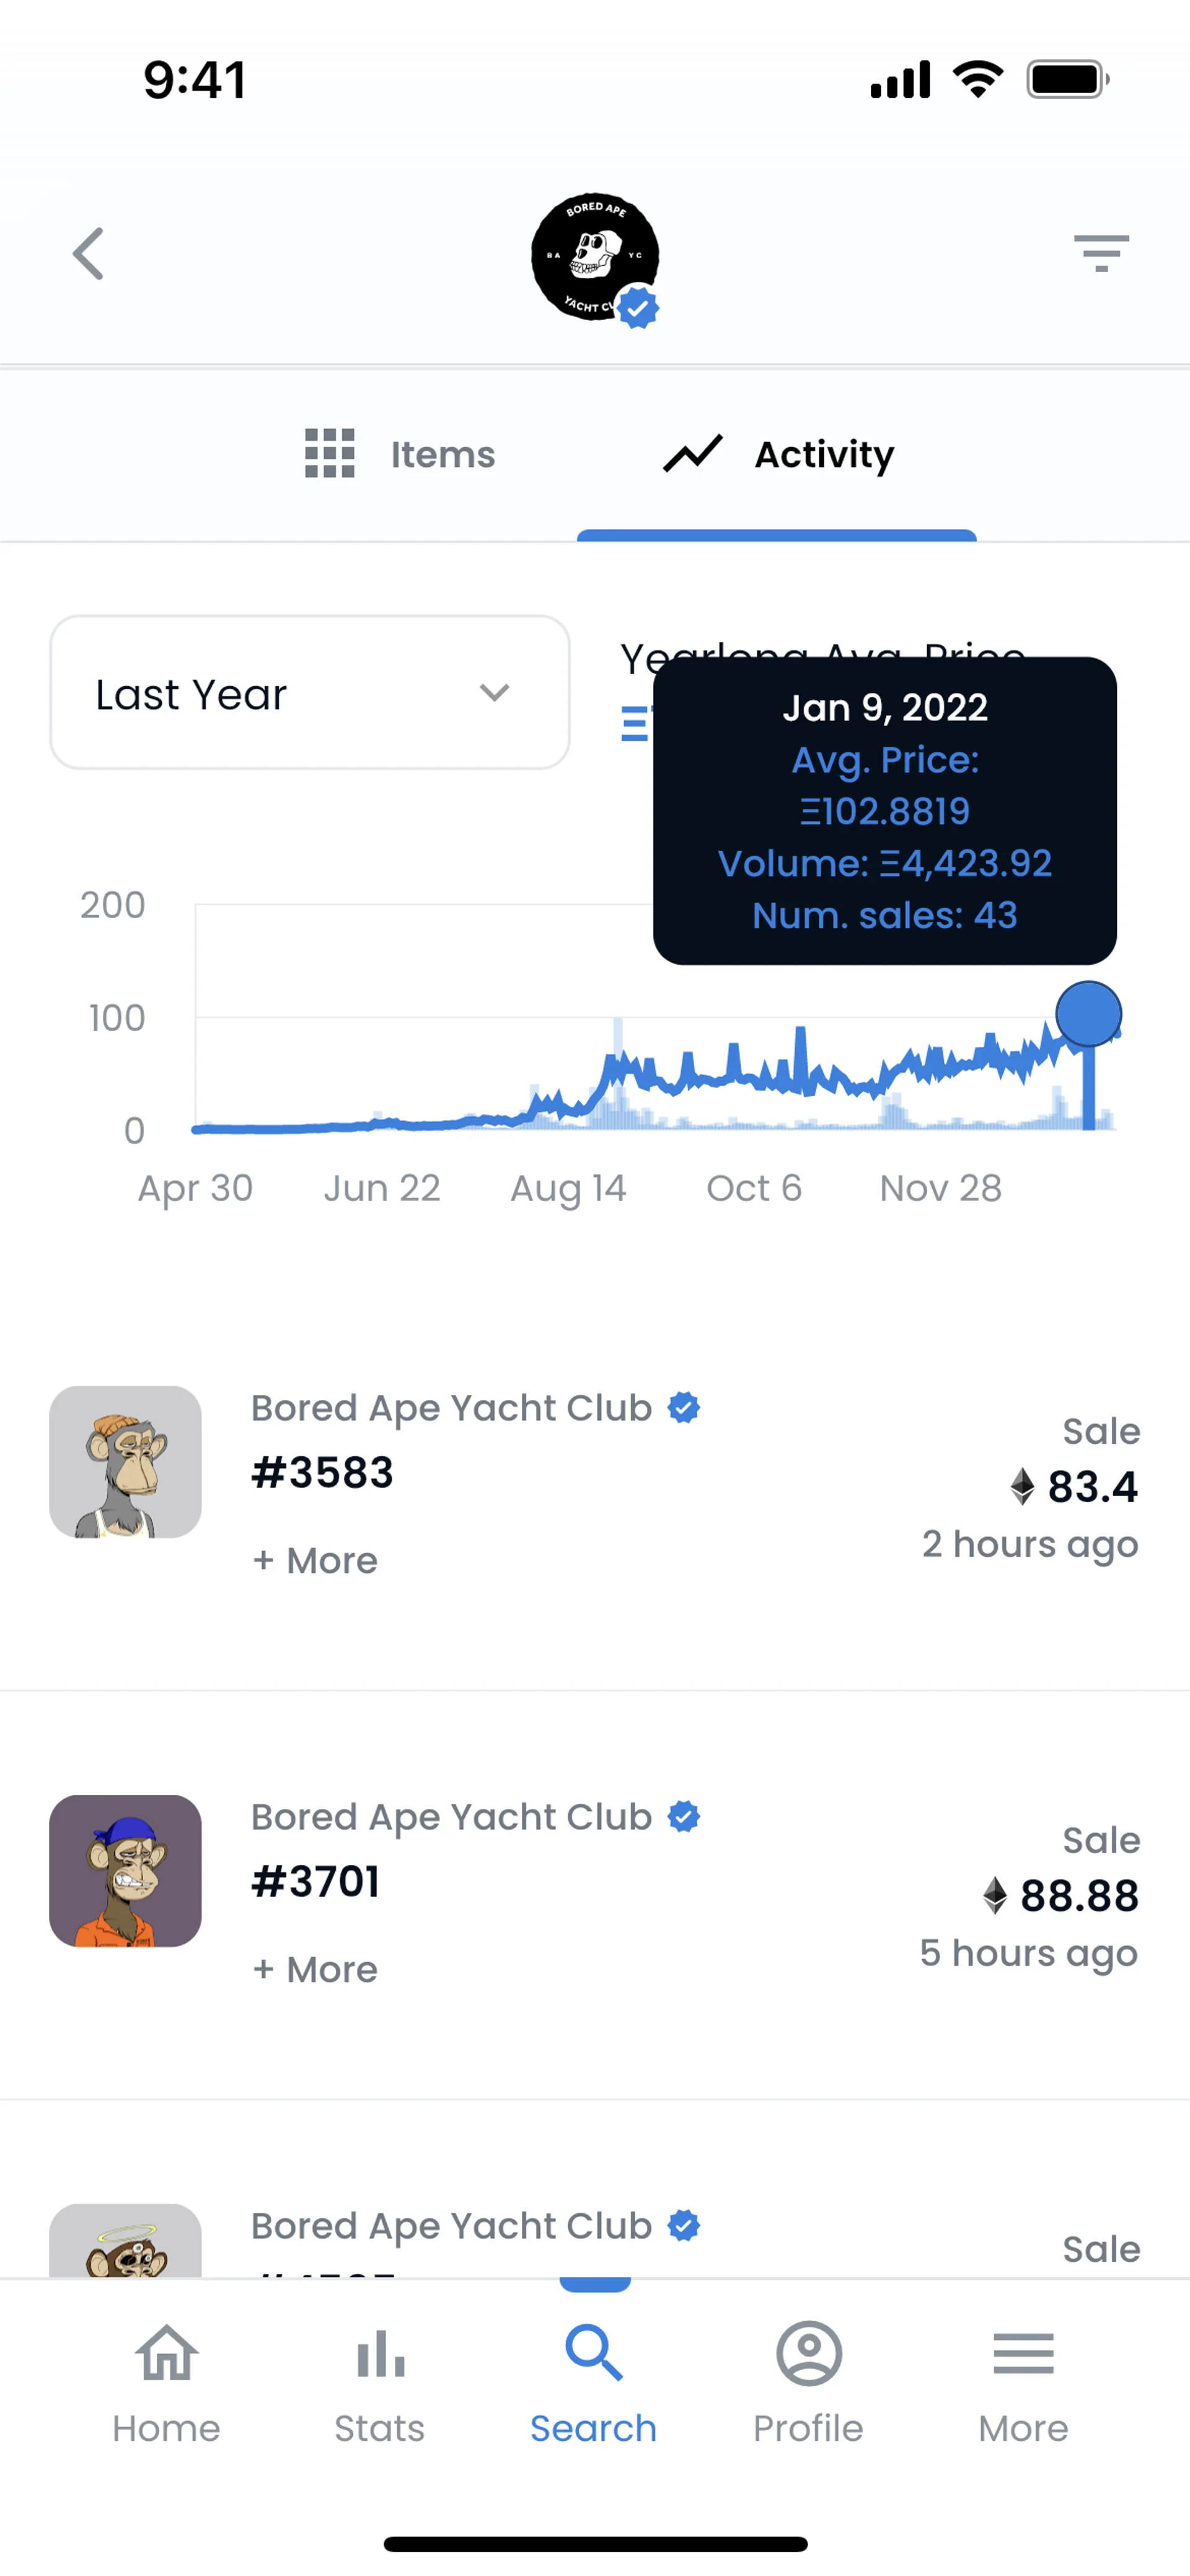Open the Last Year time range dropdown
This screenshot has width=1190, height=2576.
[310, 693]
